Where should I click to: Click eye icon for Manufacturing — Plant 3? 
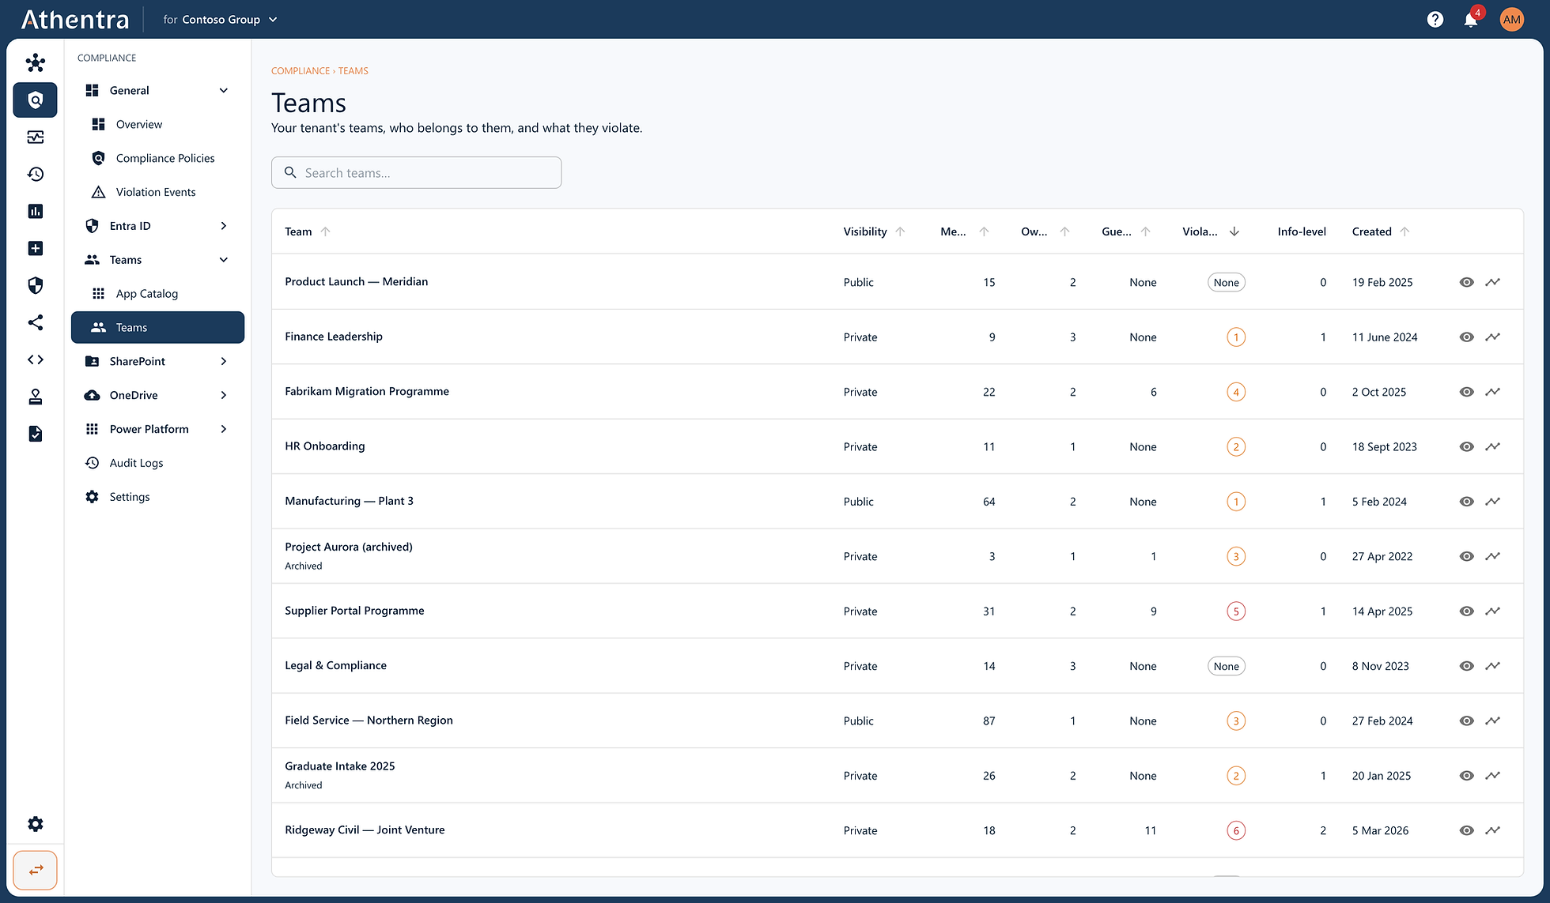click(1467, 502)
